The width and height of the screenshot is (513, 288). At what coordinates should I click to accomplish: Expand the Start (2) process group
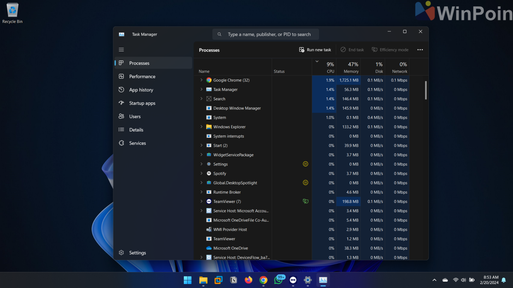[201, 145]
